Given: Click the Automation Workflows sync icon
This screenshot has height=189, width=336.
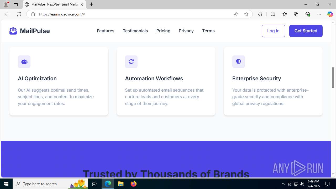Looking at the screenshot, I should click(131, 62).
